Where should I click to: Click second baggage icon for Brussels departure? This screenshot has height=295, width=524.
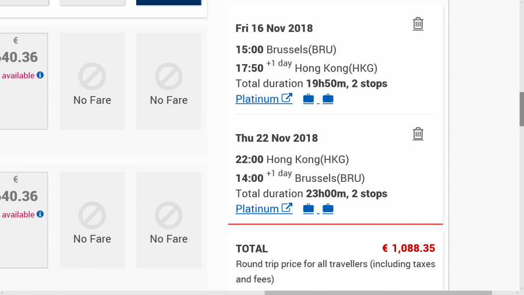(x=328, y=99)
